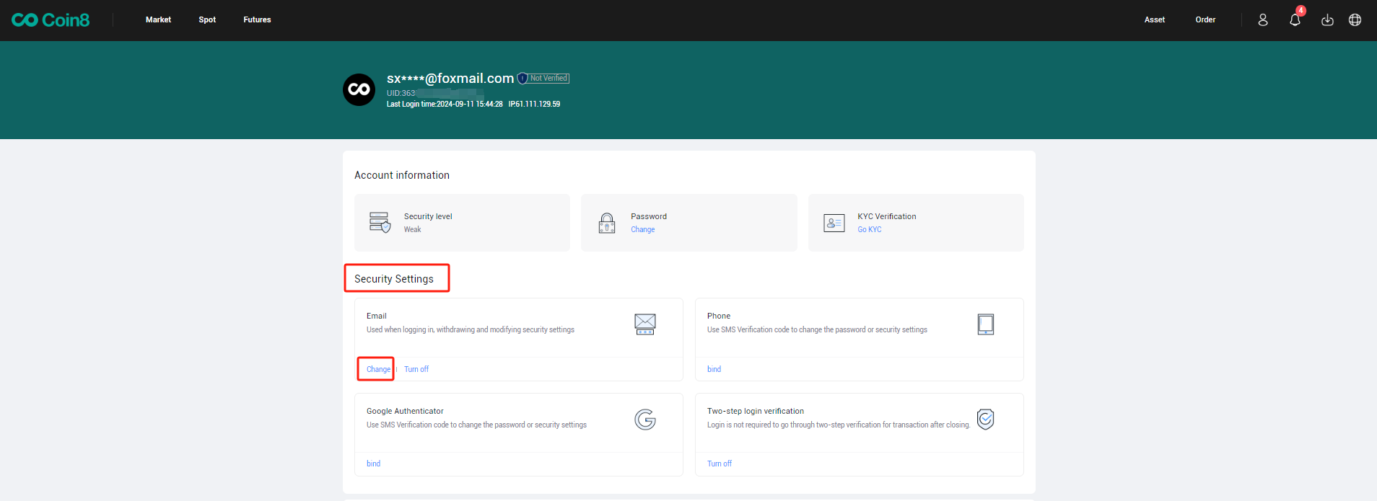Click the download app icon
The width and height of the screenshot is (1377, 501).
coord(1326,20)
